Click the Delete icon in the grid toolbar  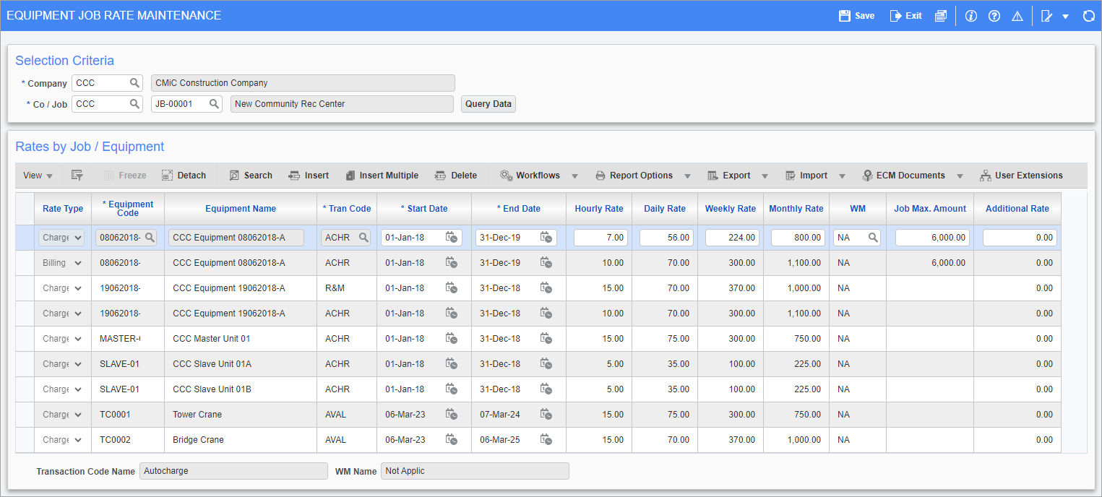456,175
